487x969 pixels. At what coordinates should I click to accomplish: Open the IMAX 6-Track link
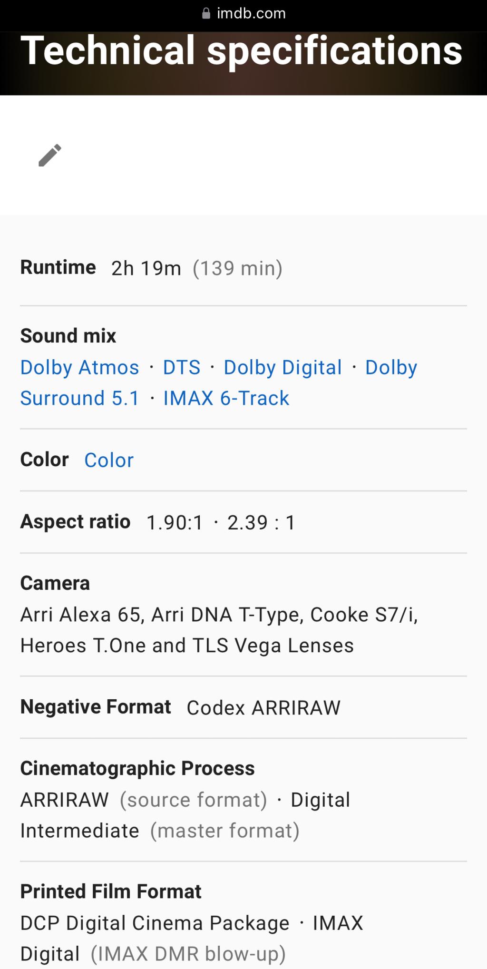tap(226, 398)
